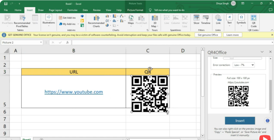The height and width of the screenshot is (140, 274).
Task: Click the People Graph add-in icon
Action: tap(82, 25)
